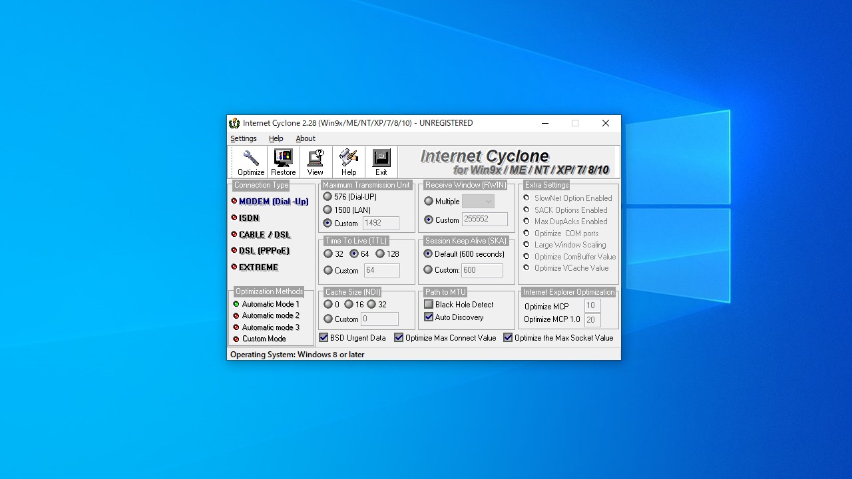
Task: Set TTL to 32
Action: pos(328,254)
